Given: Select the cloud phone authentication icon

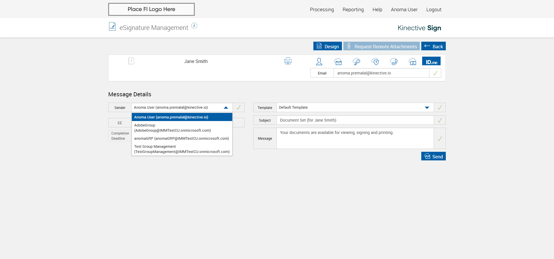Looking at the screenshot, I should point(394,62).
